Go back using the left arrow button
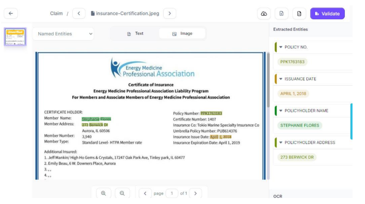Image resolution: width=365 pixels, height=204 pixels. click(11, 13)
